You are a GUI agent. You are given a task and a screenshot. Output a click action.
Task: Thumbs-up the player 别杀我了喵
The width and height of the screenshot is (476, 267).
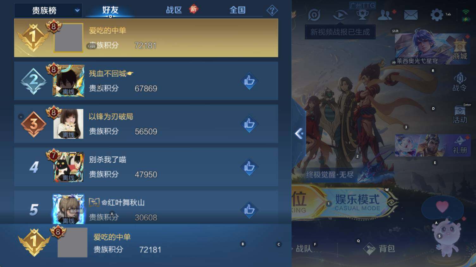click(x=249, y=167)
